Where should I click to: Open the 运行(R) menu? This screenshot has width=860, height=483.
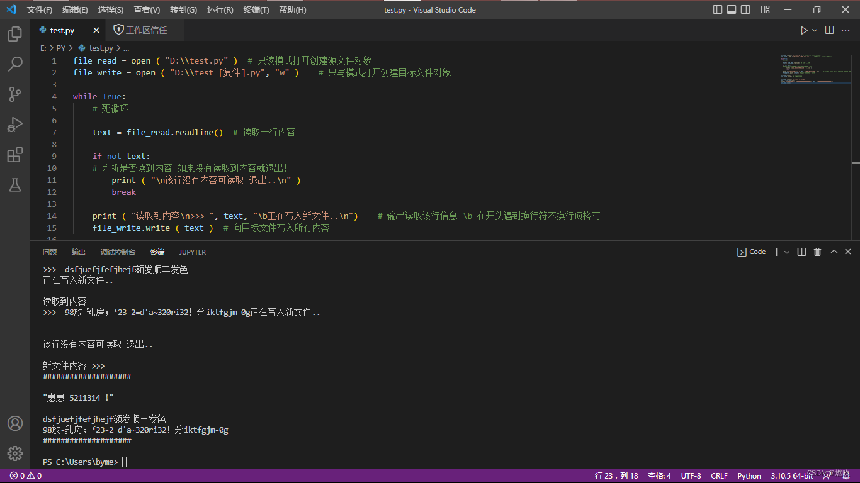click(x=220, y=9)
